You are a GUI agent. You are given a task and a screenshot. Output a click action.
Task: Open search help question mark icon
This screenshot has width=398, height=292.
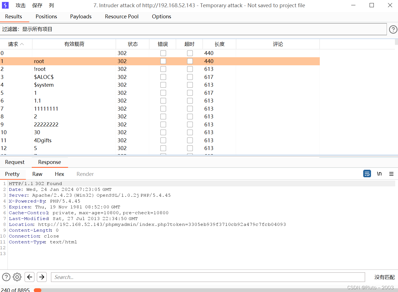(x=6, y=277)
